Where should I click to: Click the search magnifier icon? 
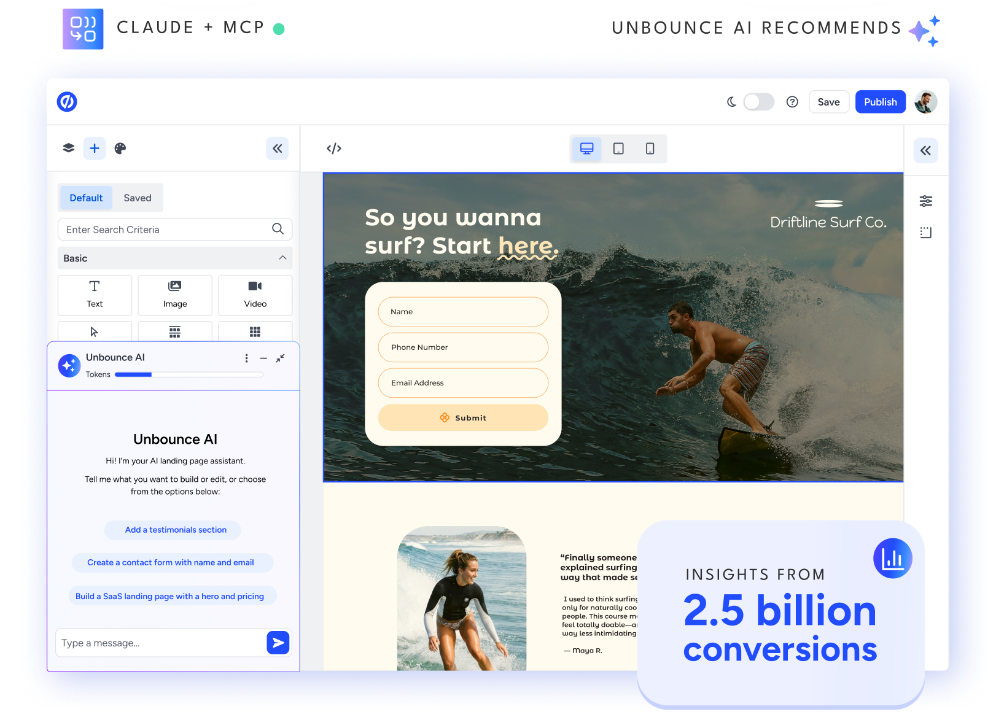pos(278,229)
